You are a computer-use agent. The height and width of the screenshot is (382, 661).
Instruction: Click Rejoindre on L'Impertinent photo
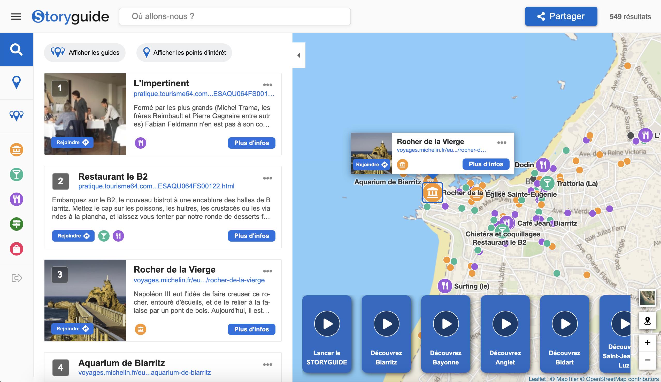click(72, 142)
